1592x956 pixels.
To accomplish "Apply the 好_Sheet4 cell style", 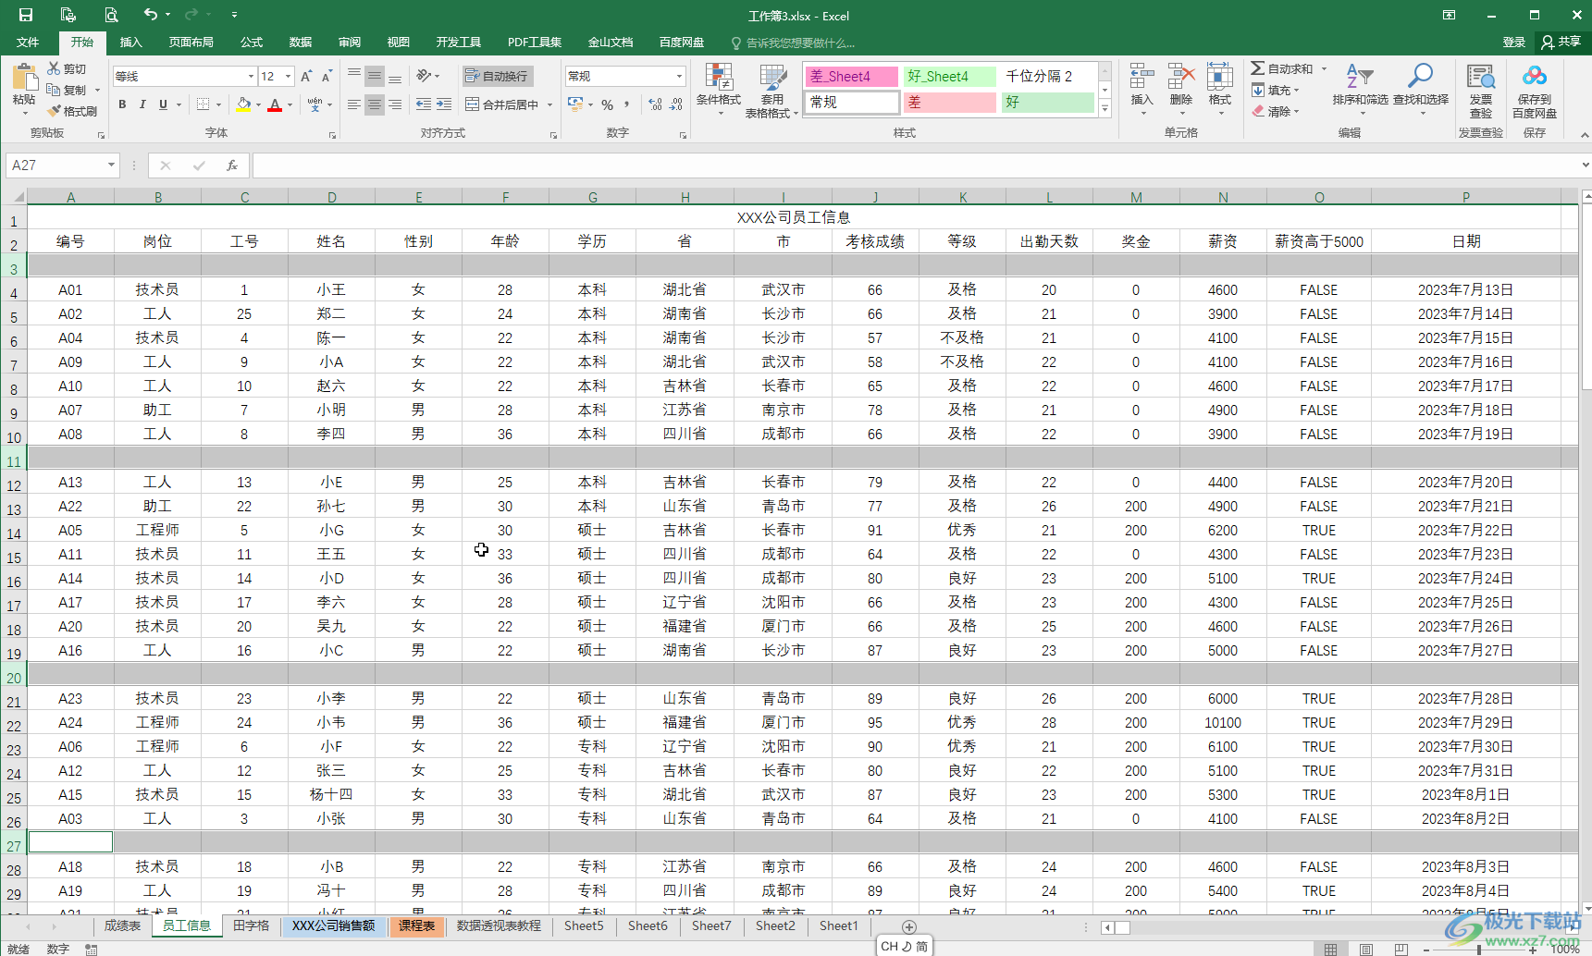I will [949, 76].
